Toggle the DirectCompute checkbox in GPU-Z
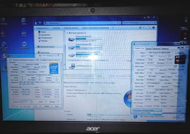The width and height of the screenshot is (190, 134). pyautogui.click(x=169, y=106)
